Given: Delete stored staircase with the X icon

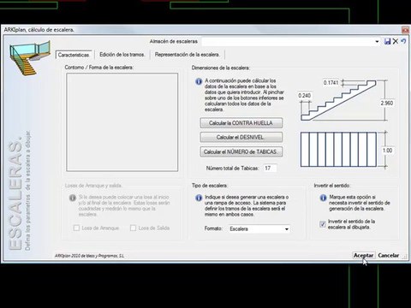Looking at the screenshot, I should [x=396, y=41].
